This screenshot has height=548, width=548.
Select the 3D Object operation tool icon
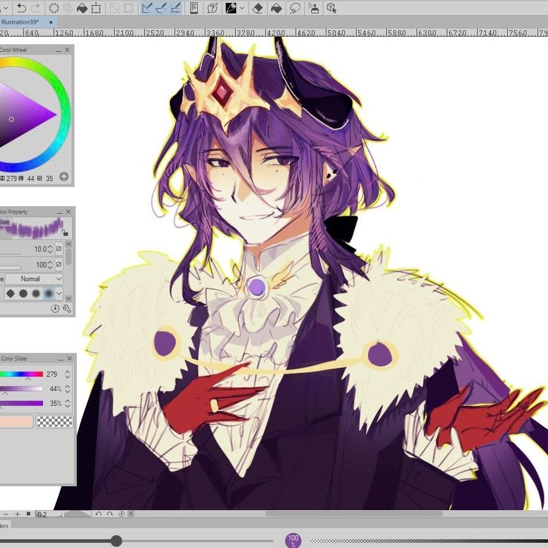click(332, 8)
